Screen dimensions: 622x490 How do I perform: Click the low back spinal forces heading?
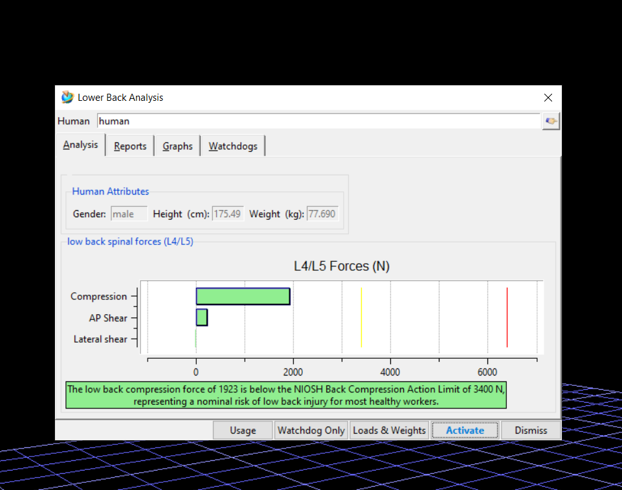point(130,242)
